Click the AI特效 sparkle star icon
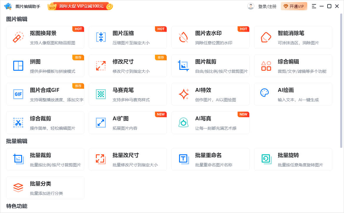Screen dimensions: 344x213 click(184, 94)
